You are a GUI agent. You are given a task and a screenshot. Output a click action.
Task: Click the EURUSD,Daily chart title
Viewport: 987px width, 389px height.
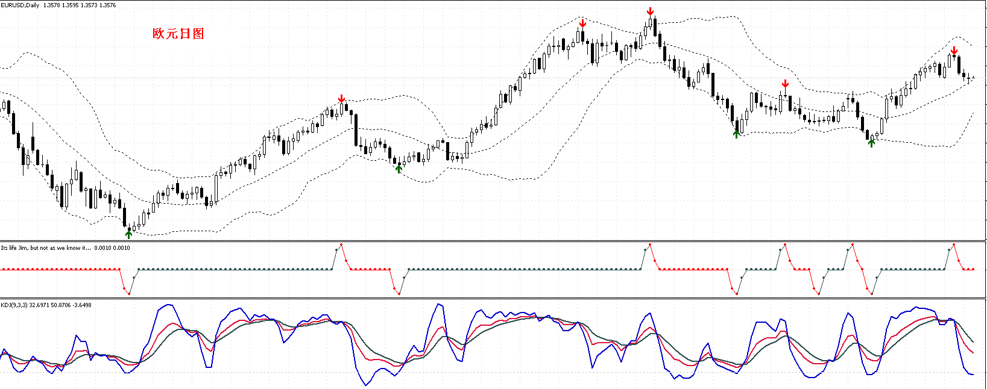coord(21,5)
